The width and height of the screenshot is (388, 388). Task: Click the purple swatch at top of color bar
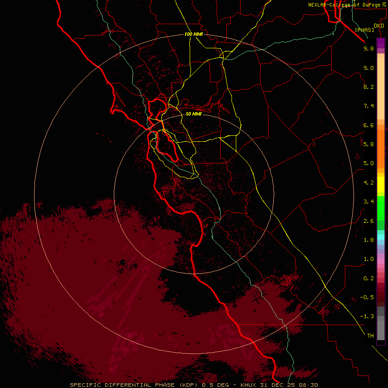point(381,43)
